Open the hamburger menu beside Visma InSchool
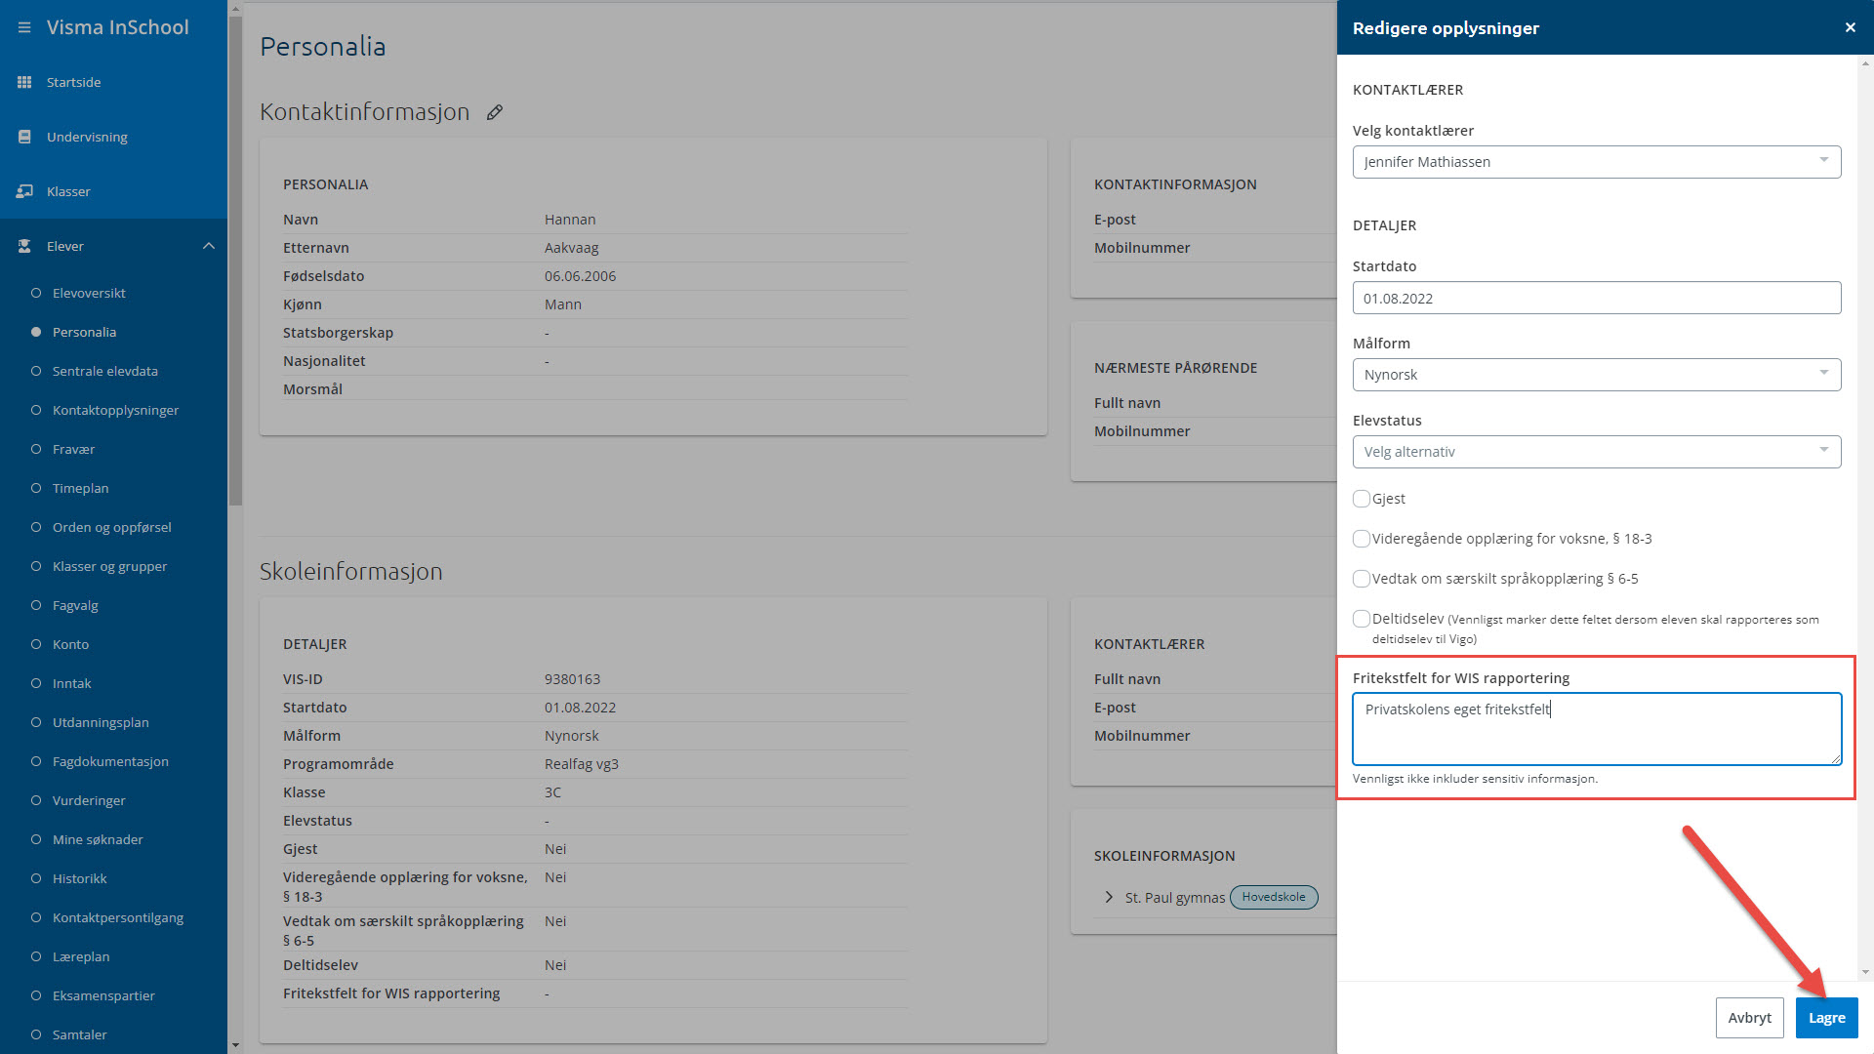This screenshot has width=1874, height=1054. 24,27
